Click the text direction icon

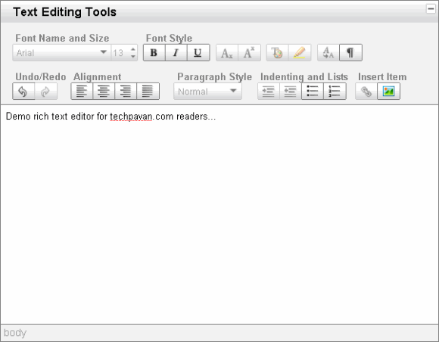[x=328, y=53]
